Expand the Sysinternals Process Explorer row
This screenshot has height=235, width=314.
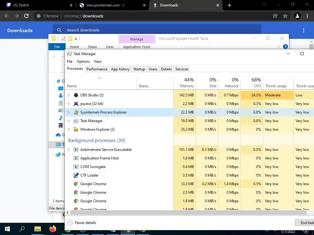69,112
